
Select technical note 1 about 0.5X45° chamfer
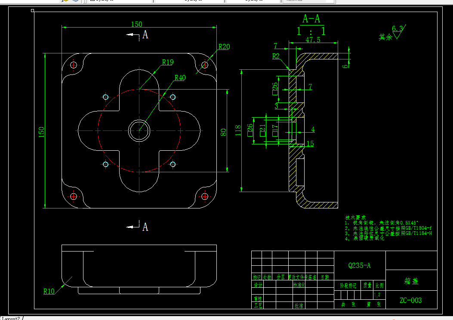point(381,223)
